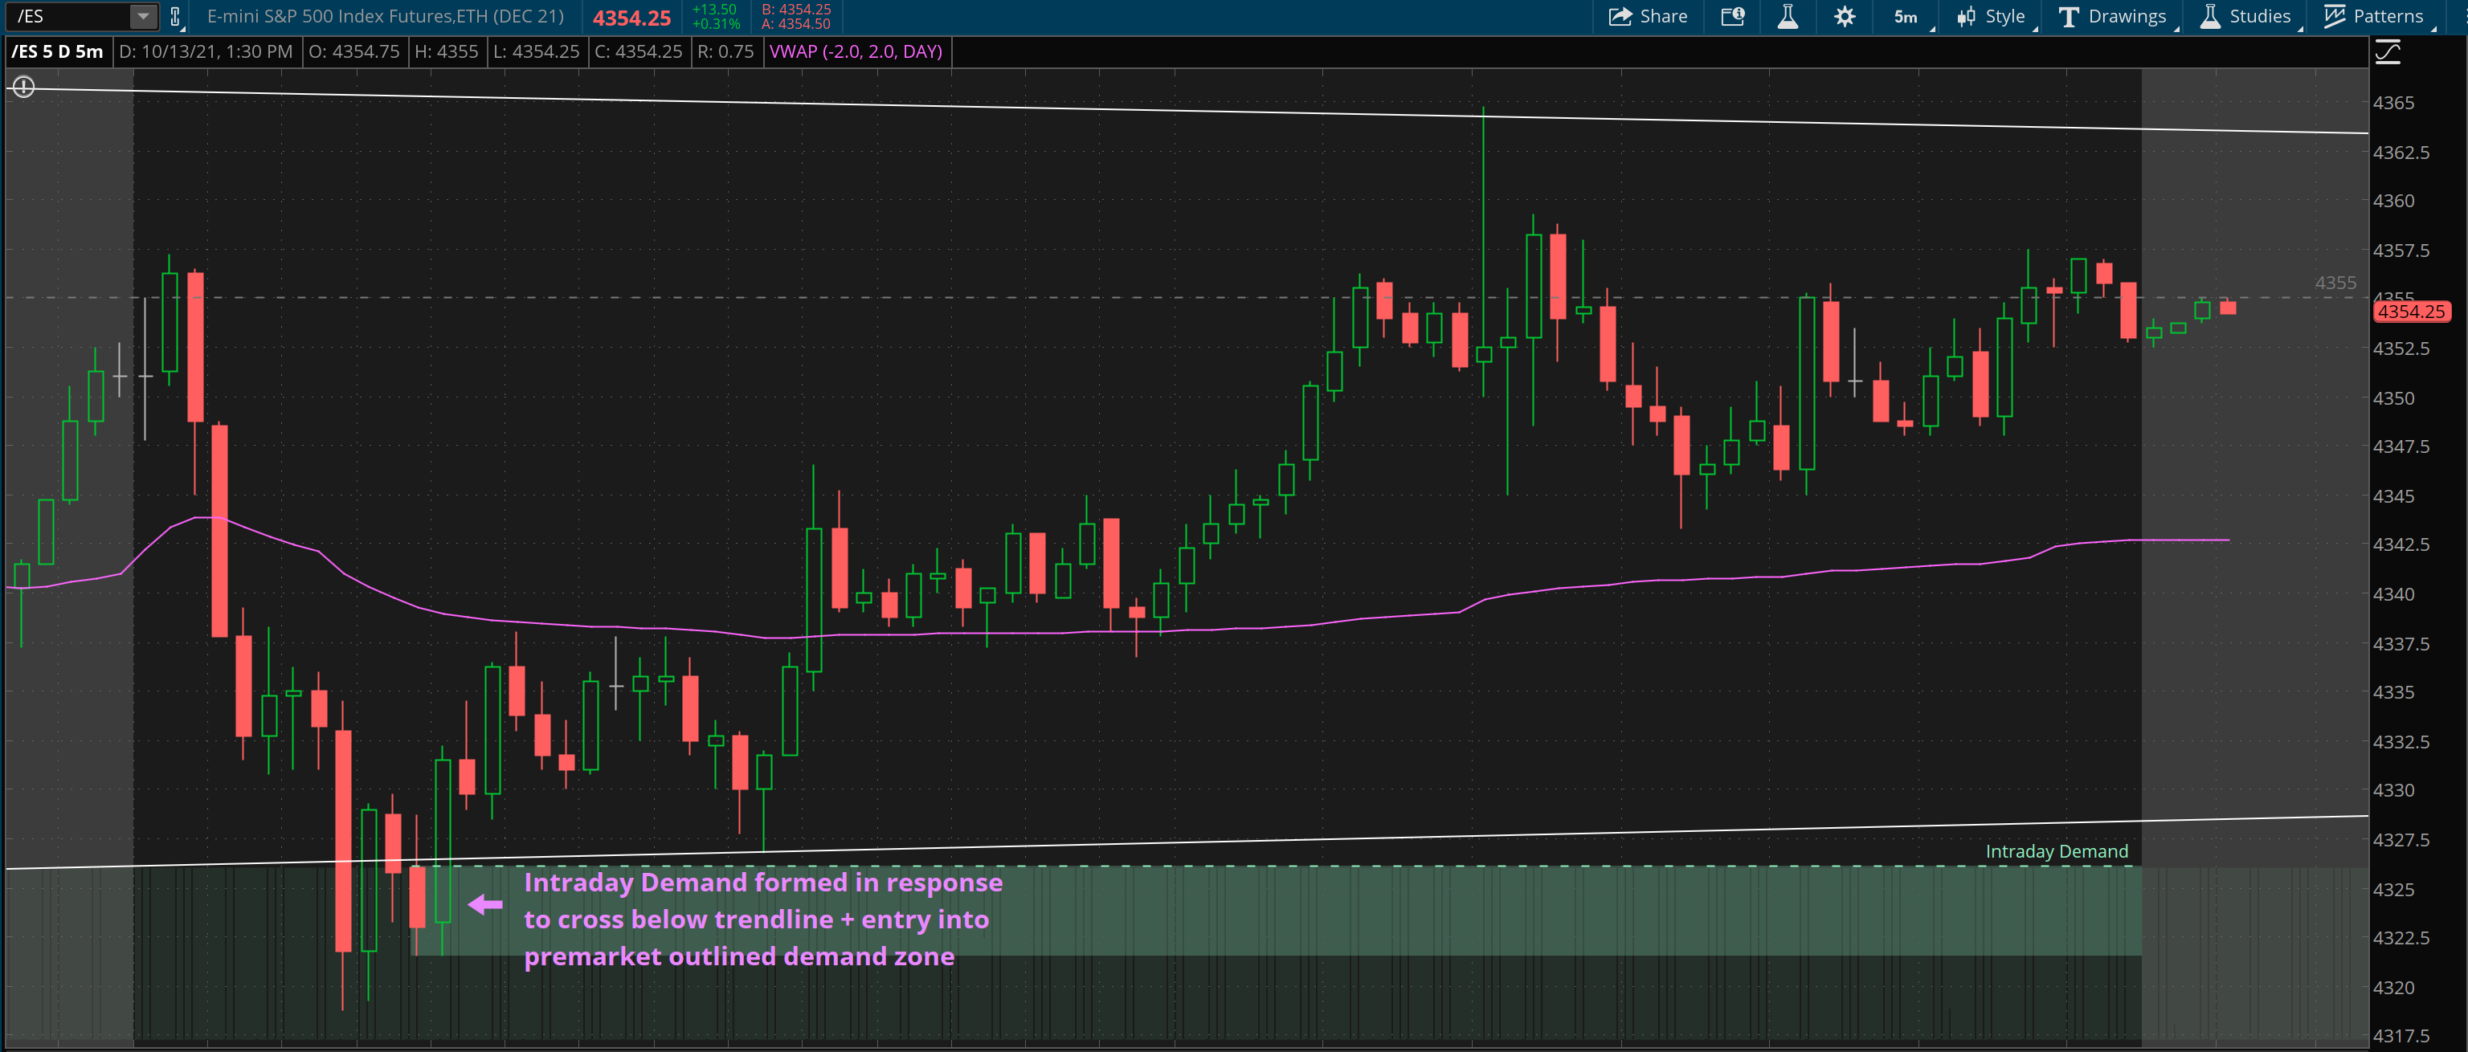Toggle the Intraday Demand zone label
Image resolution: width=2468 pixels, height=1052 pixels.
pyautogui.click(x=2058, y=850)
